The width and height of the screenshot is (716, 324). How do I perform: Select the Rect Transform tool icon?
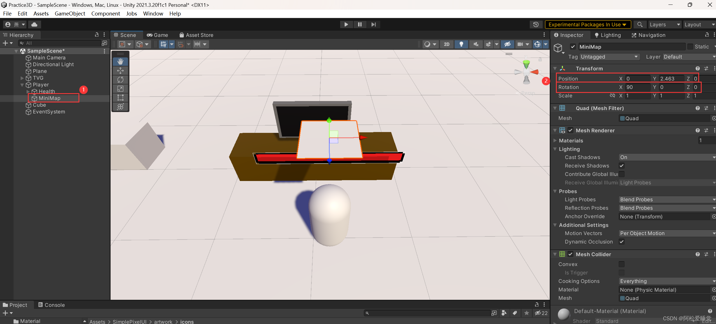pyautogui.click(x=120, y=97)
